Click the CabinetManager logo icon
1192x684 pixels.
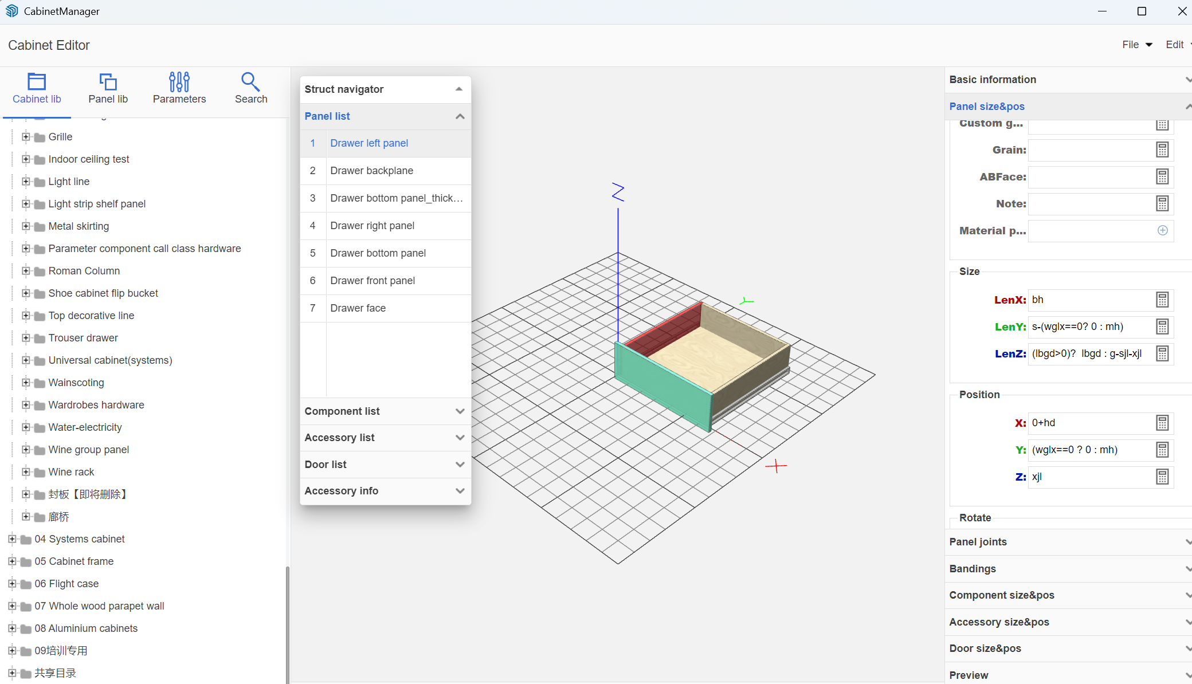11,11
